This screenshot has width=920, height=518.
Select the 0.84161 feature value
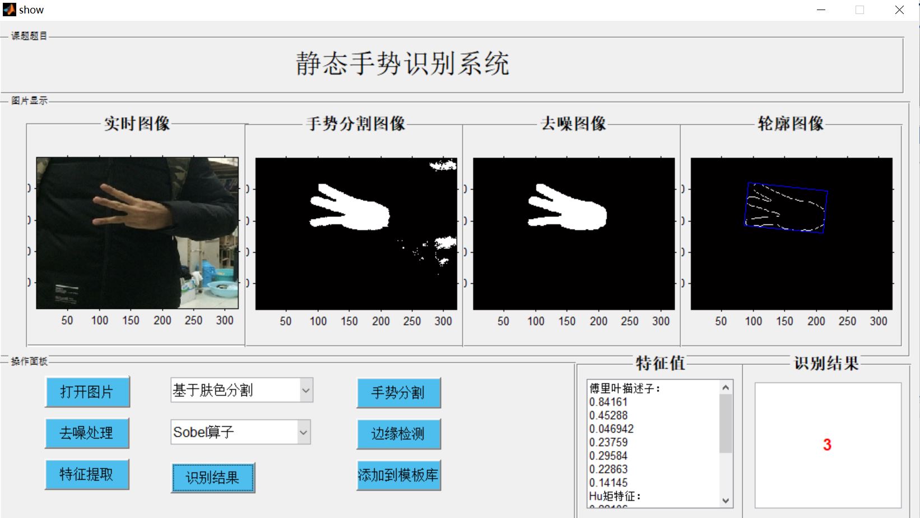coord(608,402)
